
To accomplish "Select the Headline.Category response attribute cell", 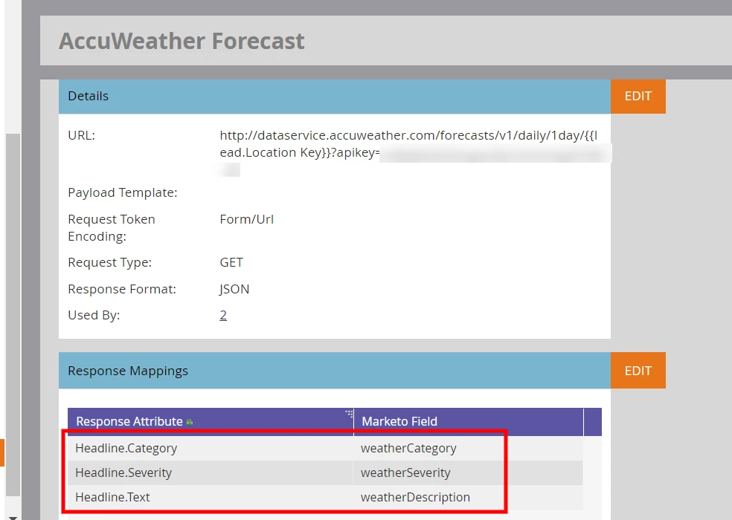I will coord(210,448).
